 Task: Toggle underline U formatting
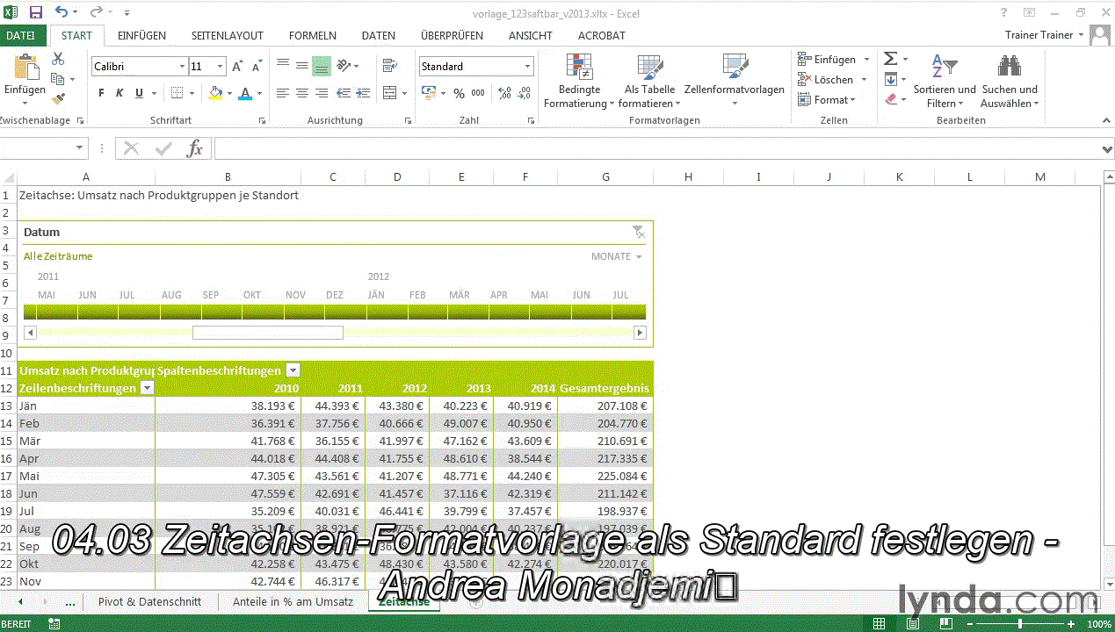(140, 93)
